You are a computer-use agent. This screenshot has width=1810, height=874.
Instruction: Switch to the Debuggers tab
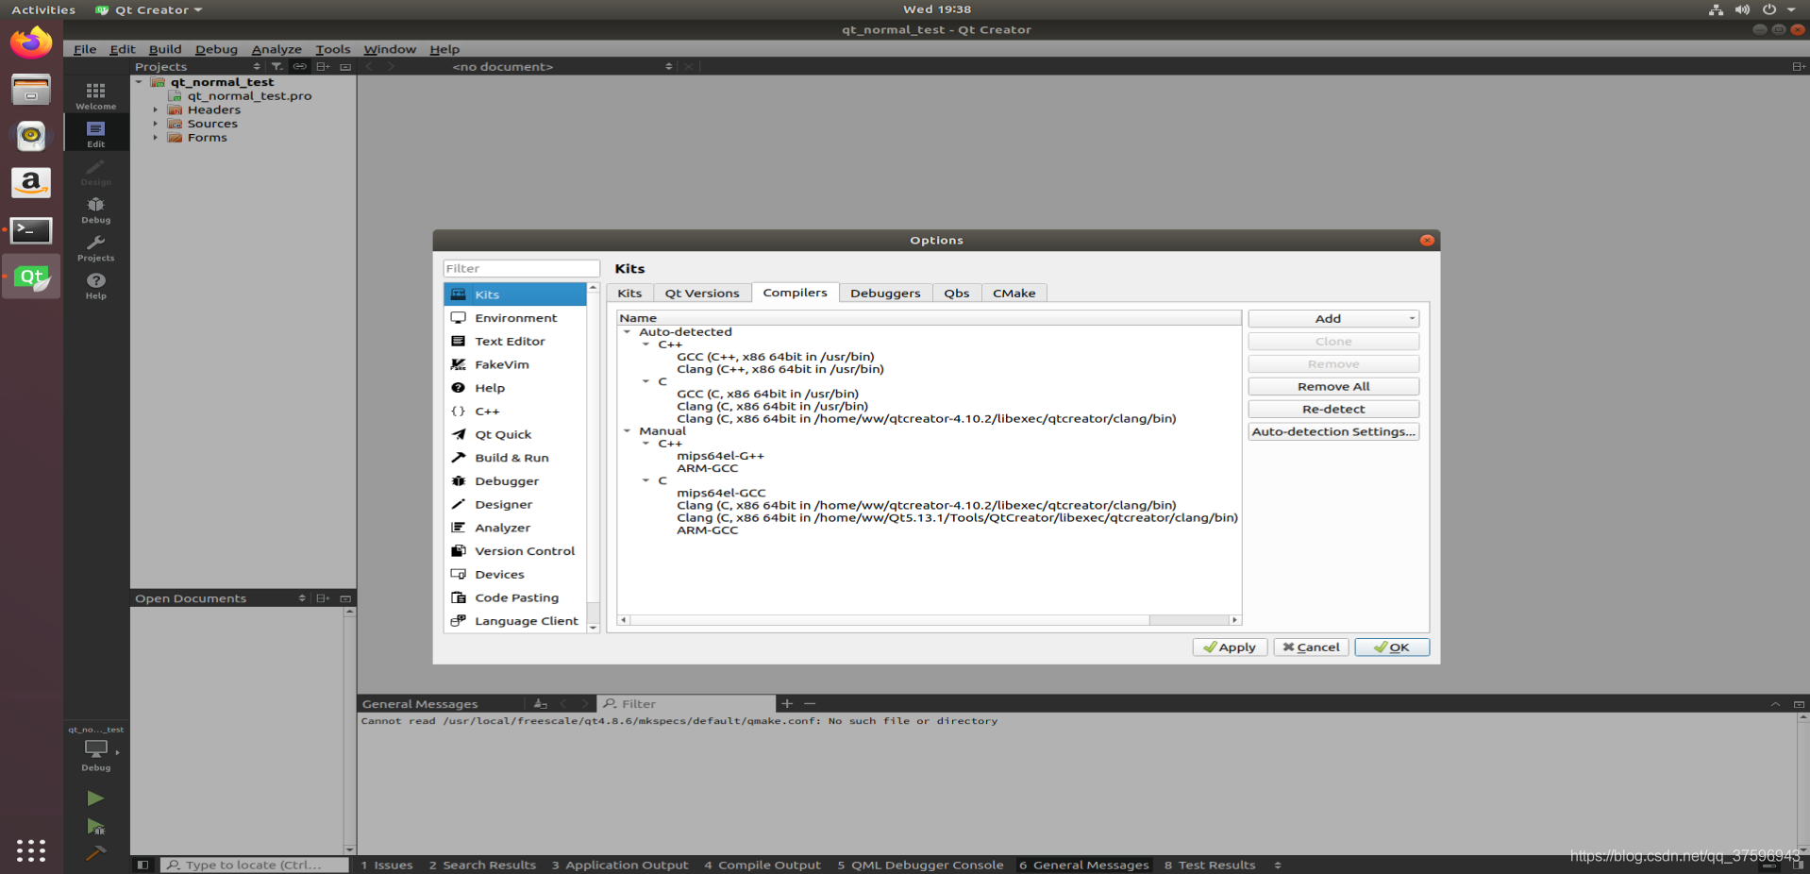885,294
